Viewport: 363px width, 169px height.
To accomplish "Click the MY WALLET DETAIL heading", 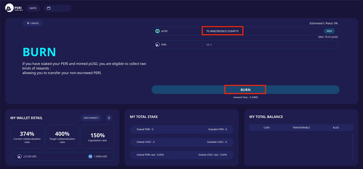I will 26,118.
